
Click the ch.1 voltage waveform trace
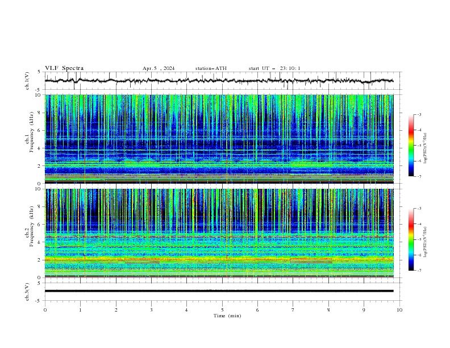point(219,81)
